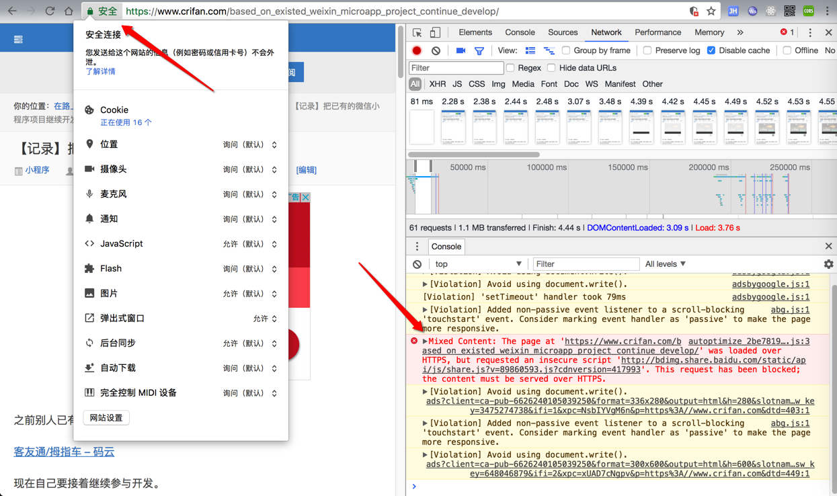Enable Offline checkbox
837x496 pixels.
(x=787, y=50)
